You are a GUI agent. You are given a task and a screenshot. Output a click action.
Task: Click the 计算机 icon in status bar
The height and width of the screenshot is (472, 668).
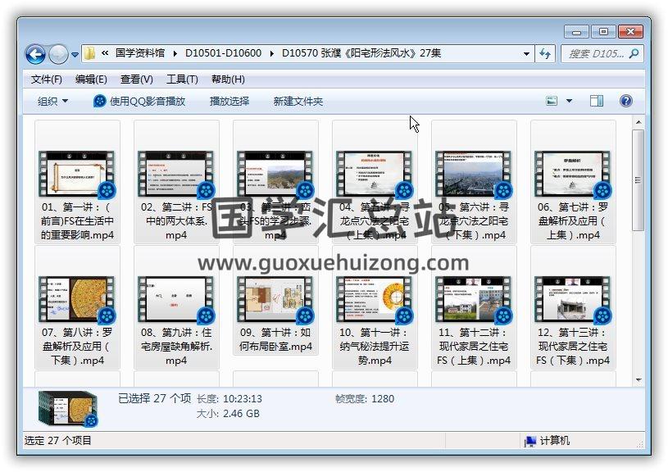pyautogui.click(x=530, y=441)
